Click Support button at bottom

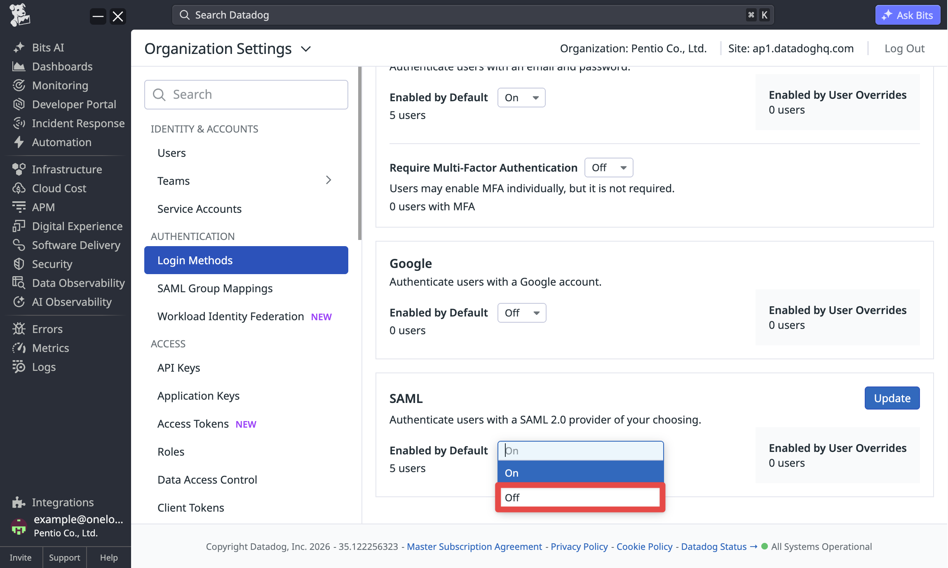click(64, 558)
